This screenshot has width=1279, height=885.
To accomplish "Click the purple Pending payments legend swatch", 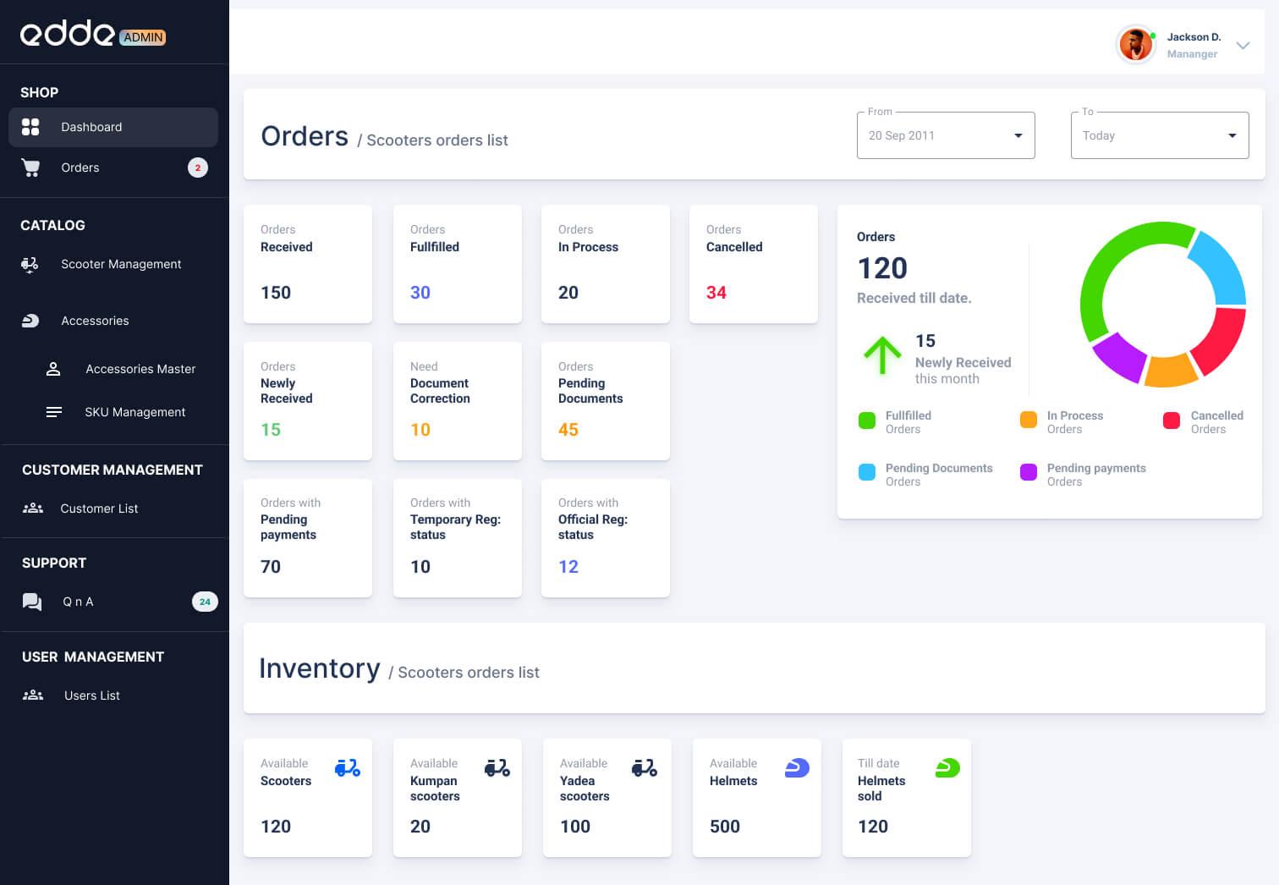I will (x=1029, y=472).
